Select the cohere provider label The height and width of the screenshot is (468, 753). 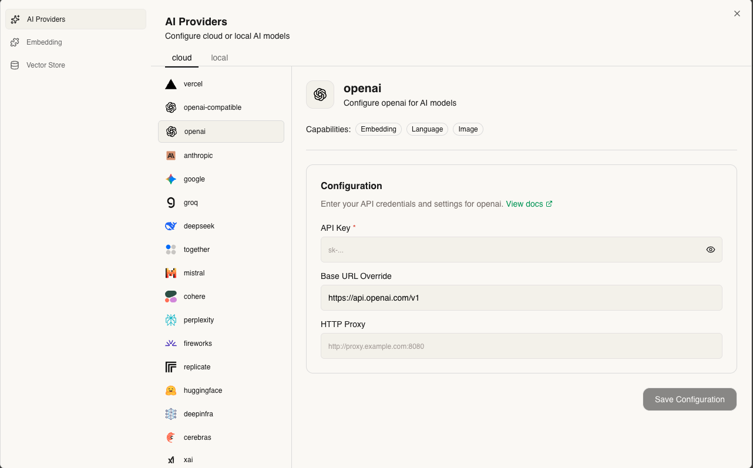194,297
